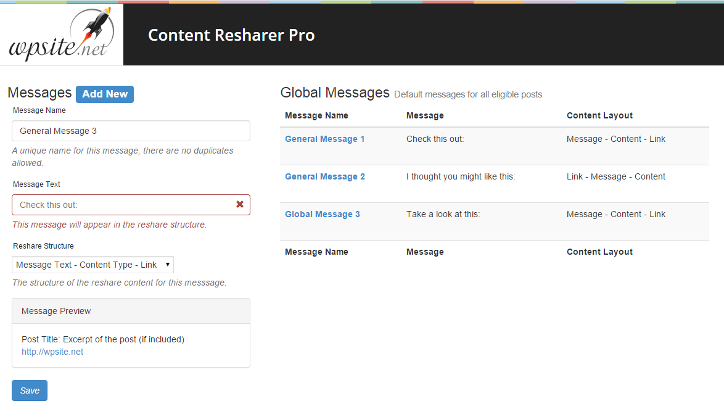Click the 'I thought you might like this:' cell

(x=460, y=177)
